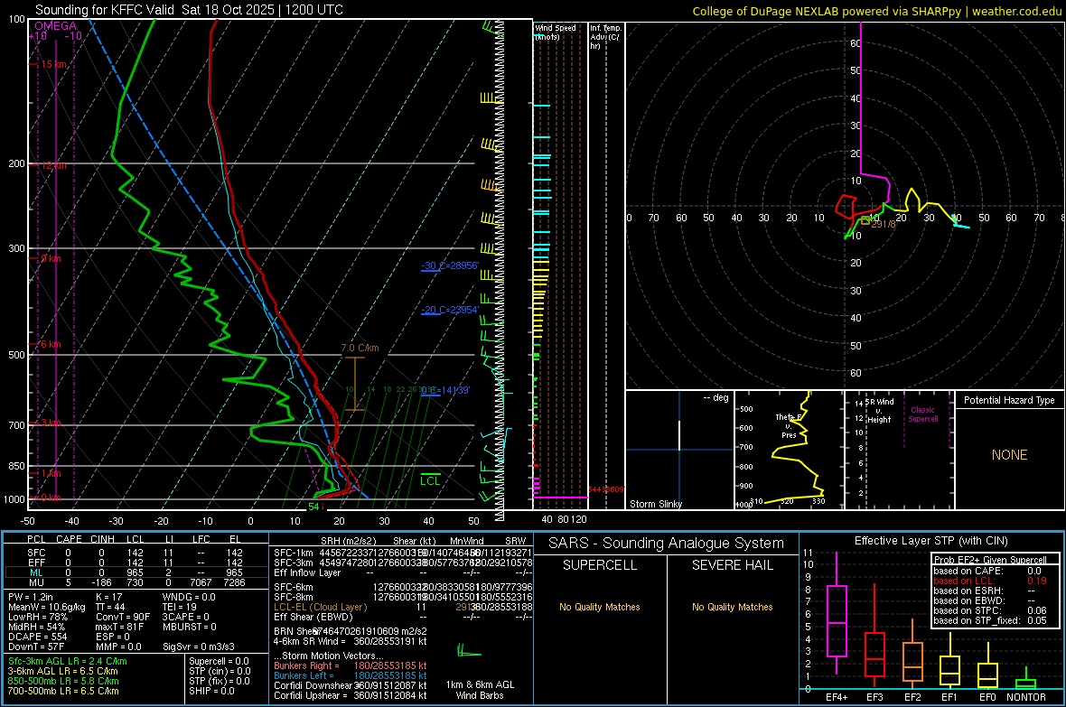Click the 'MeanW = 10.6g/kg' value
The width and height of the screenshot is (1066, 707).
[x=47, y=607]
